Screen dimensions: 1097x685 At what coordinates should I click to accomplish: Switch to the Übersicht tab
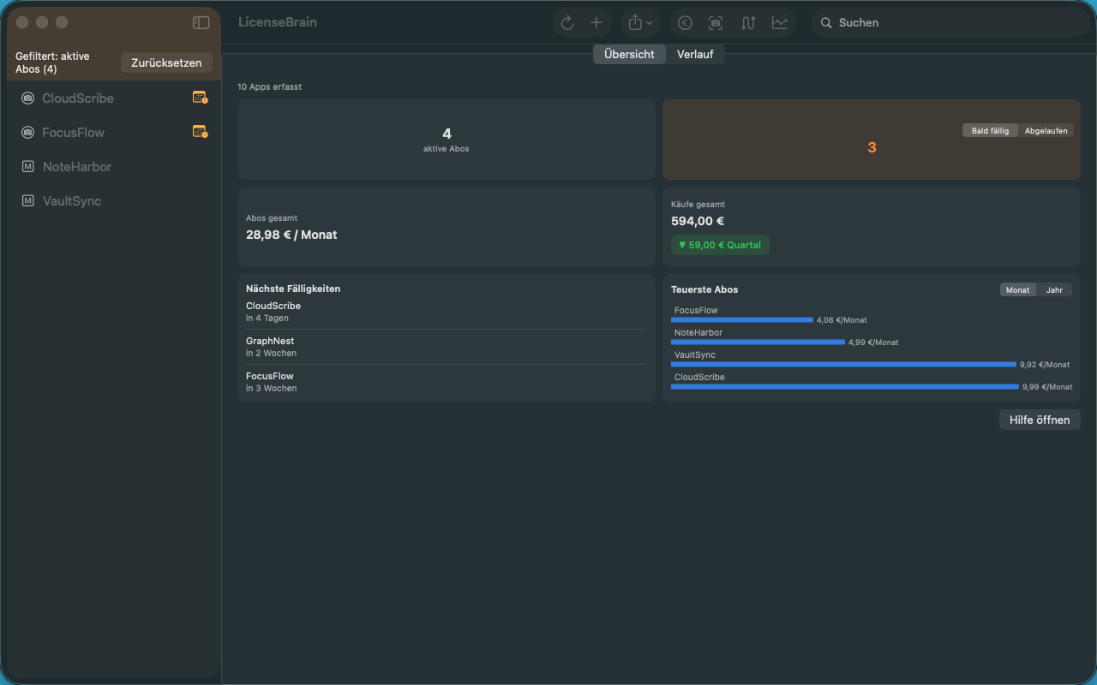coord(629,54)
